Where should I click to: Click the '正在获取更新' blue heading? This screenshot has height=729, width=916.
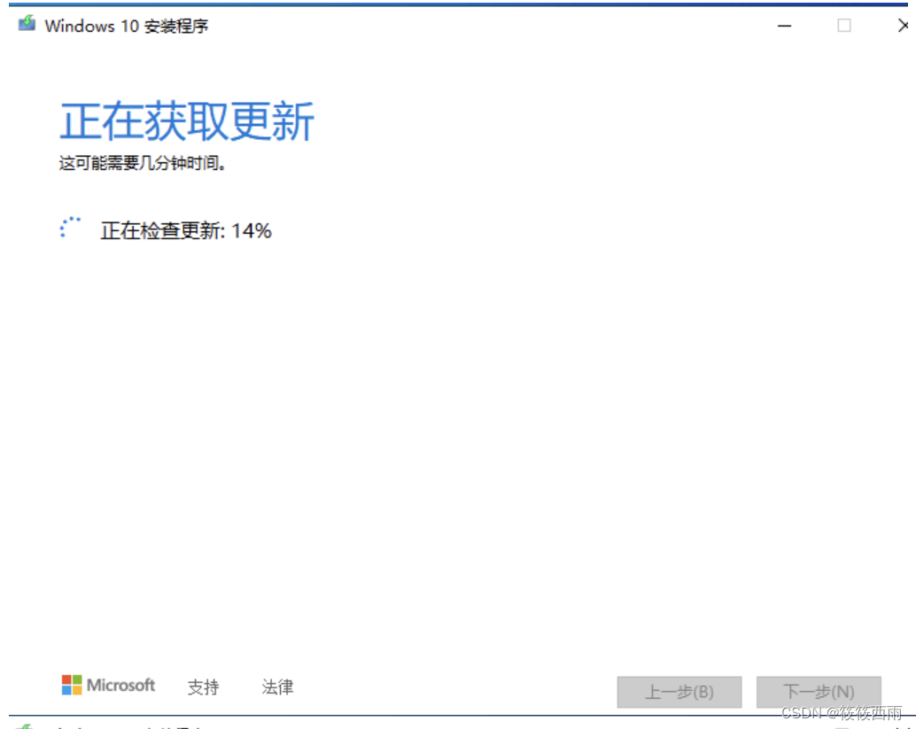point(187,121)
